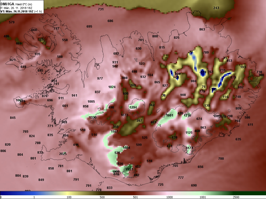Select the map value 1173
Viewport: 266px width, 199px height.
click(189, 148)
